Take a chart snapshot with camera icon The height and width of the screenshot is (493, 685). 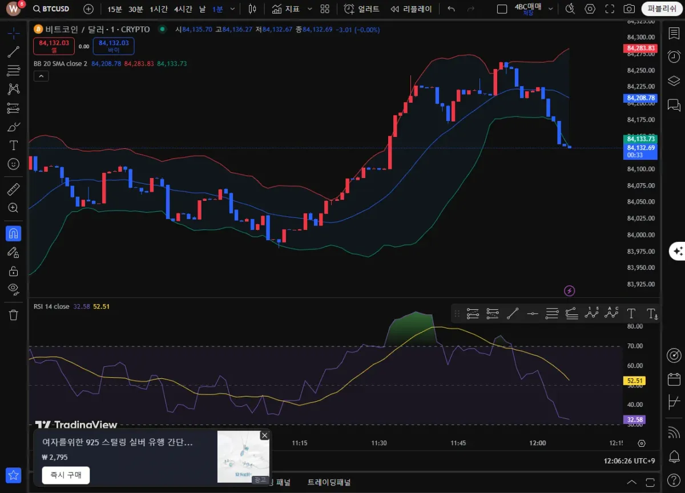coord(629,9)
